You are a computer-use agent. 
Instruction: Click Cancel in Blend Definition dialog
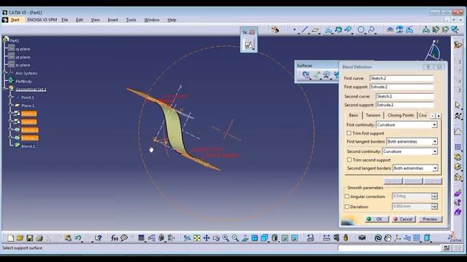coord(403,219)
